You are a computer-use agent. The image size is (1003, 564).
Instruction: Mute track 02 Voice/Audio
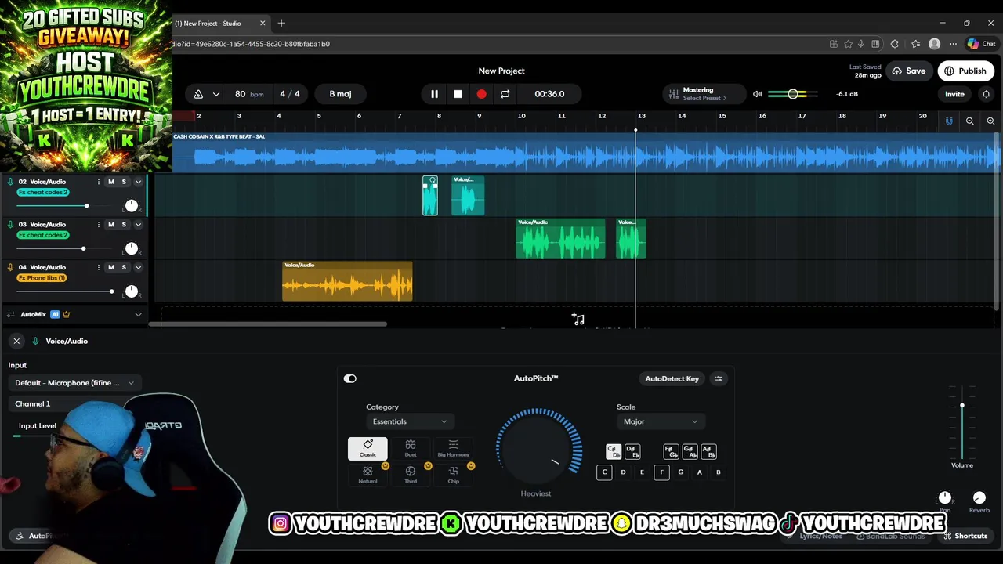tap(110, 182)
